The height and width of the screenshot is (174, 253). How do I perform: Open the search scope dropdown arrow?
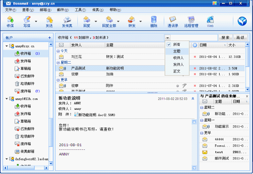click(168, 38)
